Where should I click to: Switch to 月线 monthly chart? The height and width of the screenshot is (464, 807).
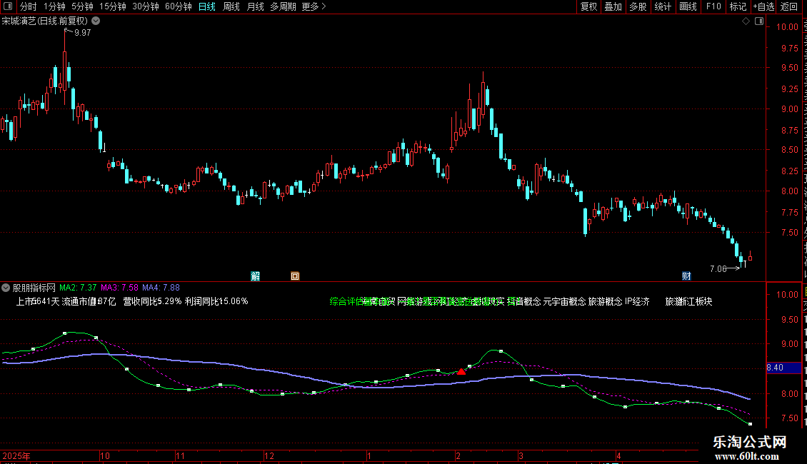(255, 6)
